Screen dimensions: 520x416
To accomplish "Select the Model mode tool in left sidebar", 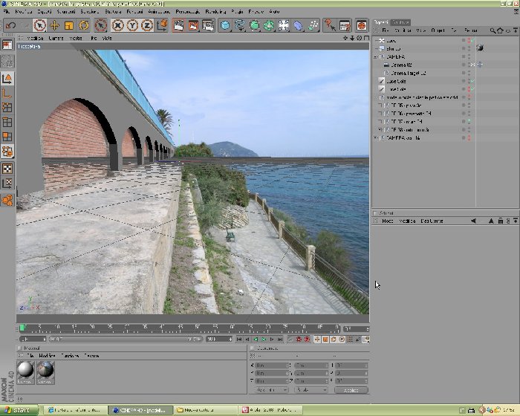I will (x=7, y=79).
